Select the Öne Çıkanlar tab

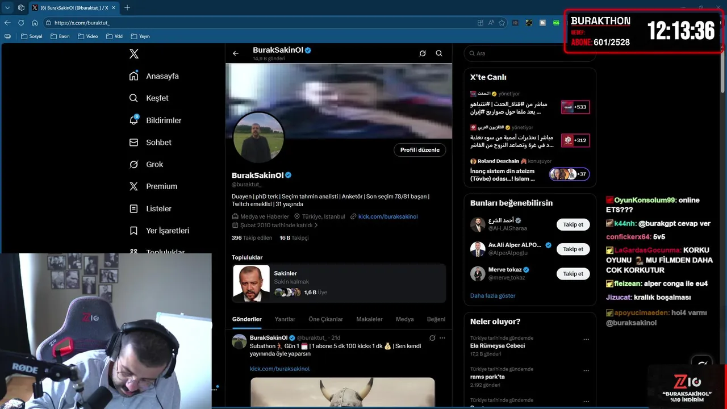coord(325,319)
